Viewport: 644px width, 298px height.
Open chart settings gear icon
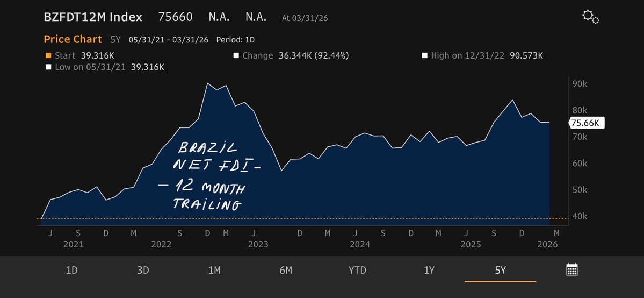[591, 17]
